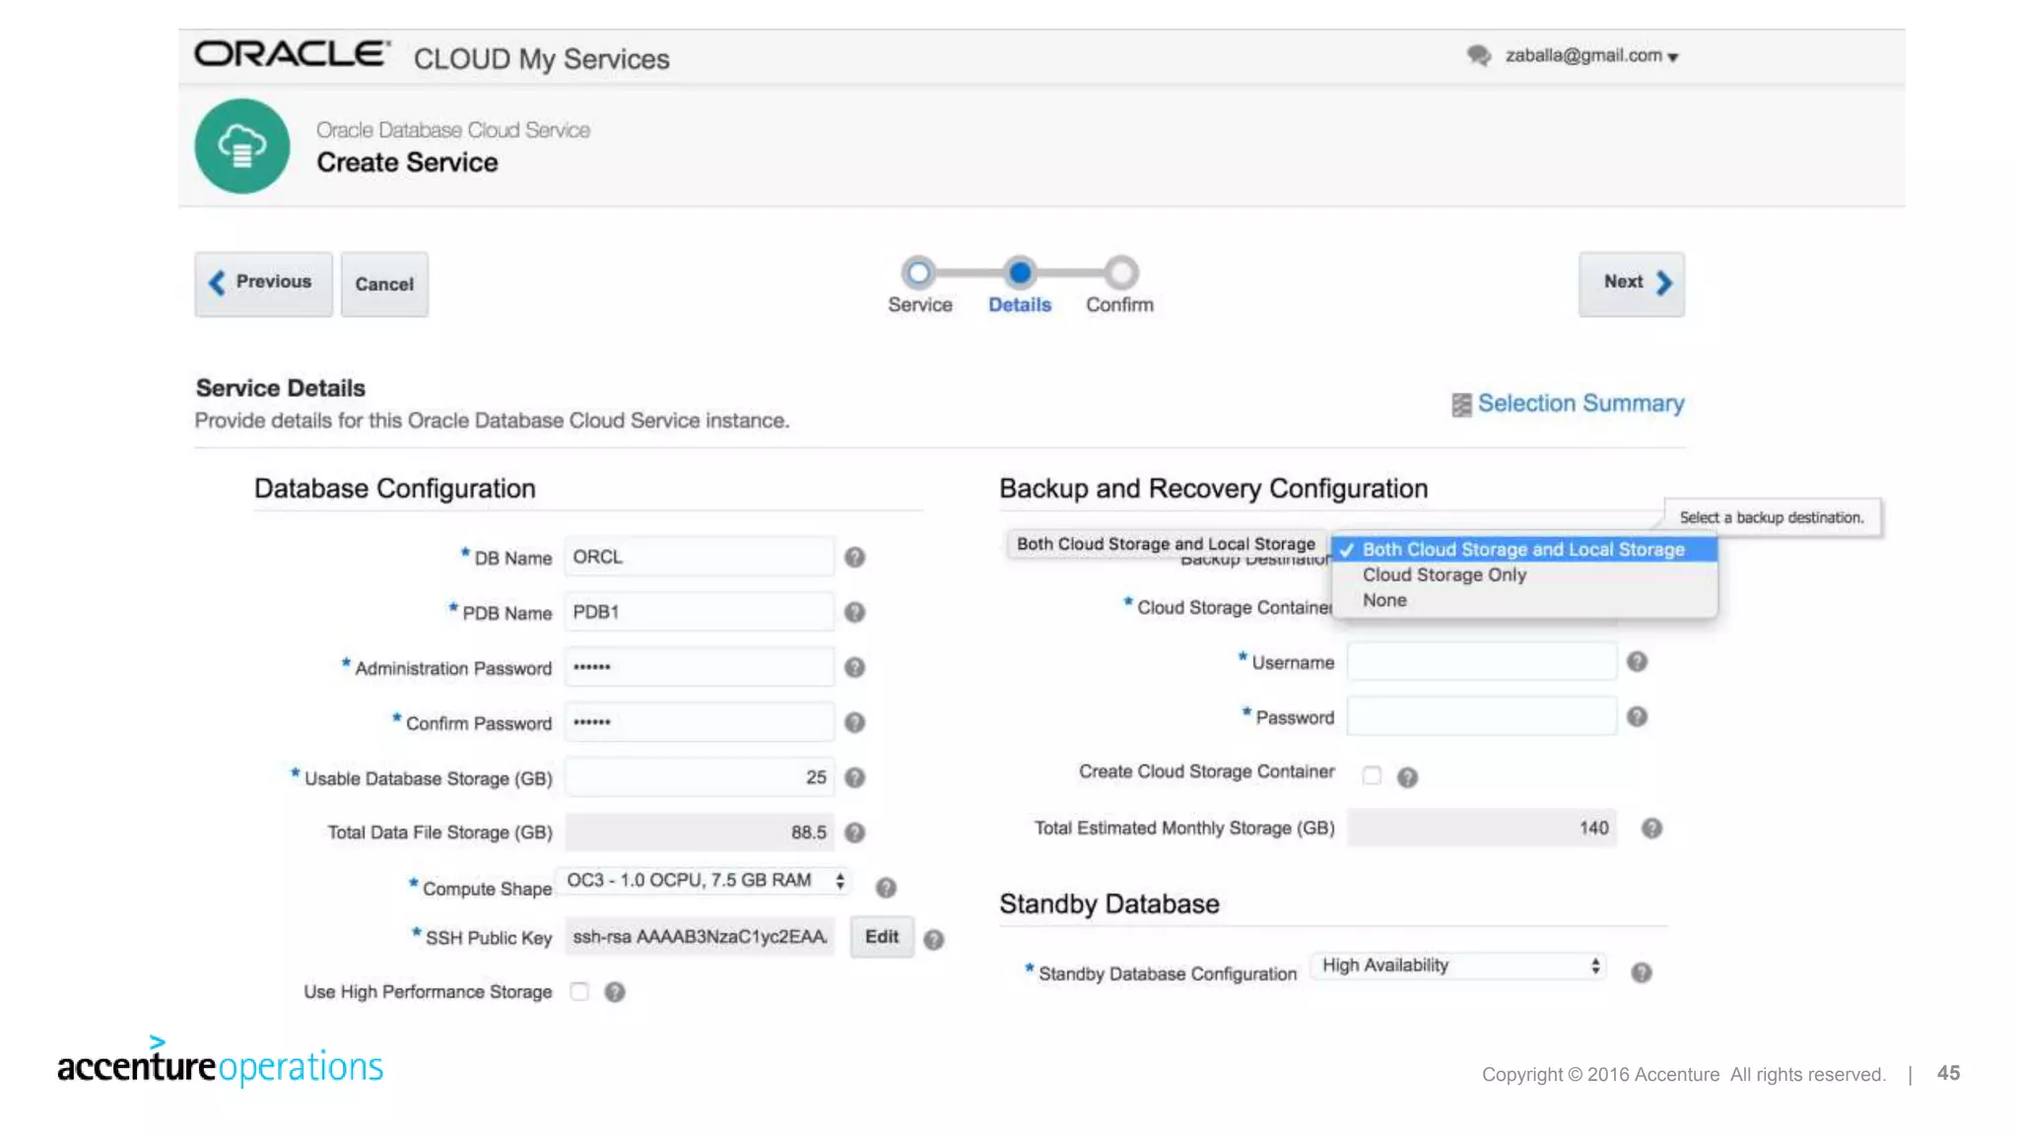Enable Use High Performance Storage checkbox
Screen dimensions: 2018x1135
(x=579, y=991)
